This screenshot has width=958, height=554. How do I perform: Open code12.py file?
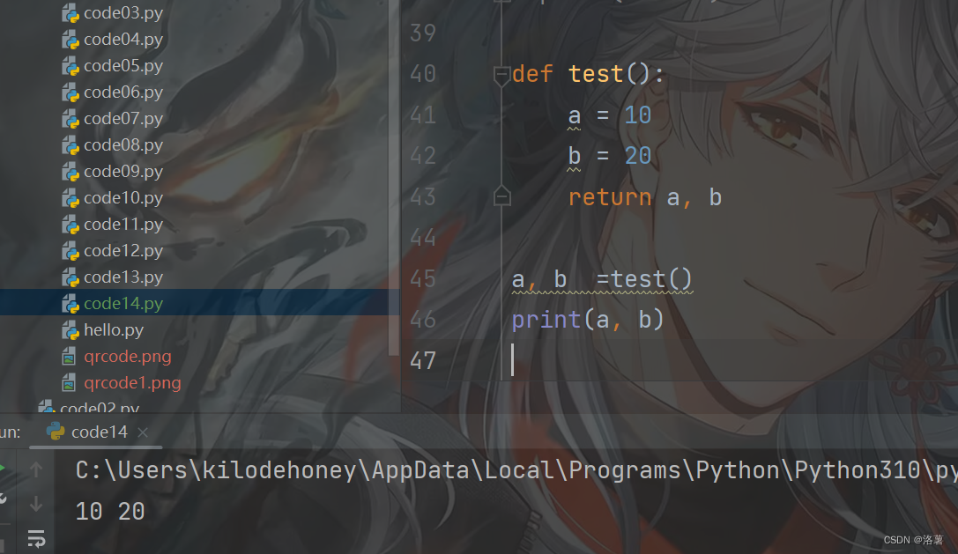tap(123, 250)
